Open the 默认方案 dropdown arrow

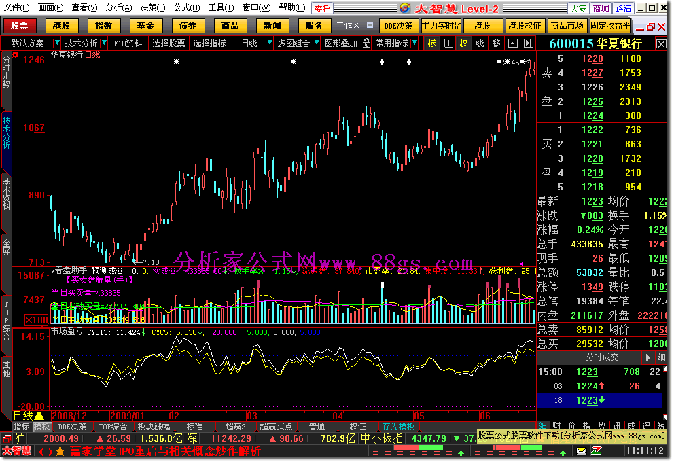(57, 43)
